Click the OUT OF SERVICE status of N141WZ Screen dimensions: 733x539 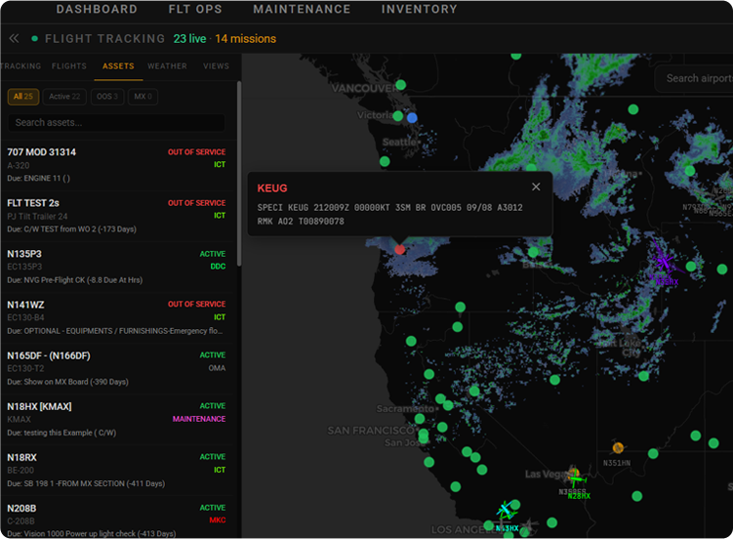pos(197,304)
